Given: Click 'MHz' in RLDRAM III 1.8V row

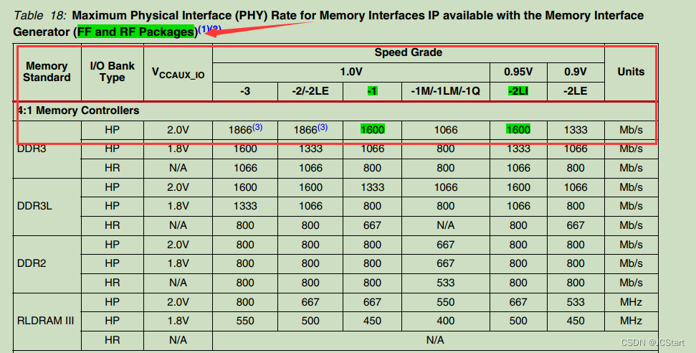Looking at the screenshot, I should point(631,321).
